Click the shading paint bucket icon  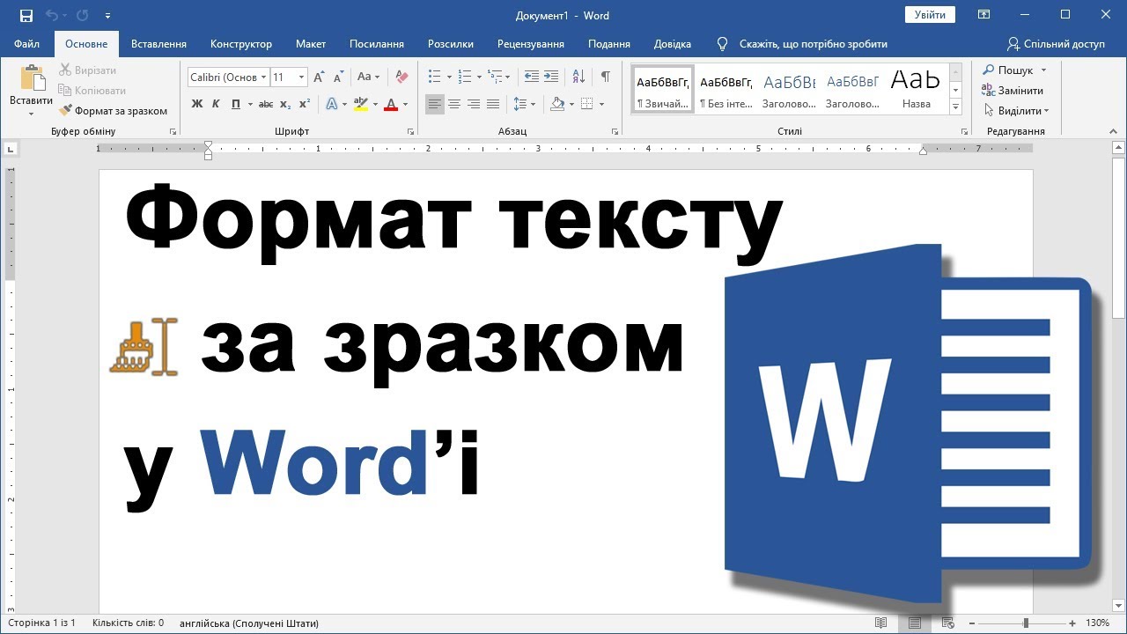click(557, 104)
